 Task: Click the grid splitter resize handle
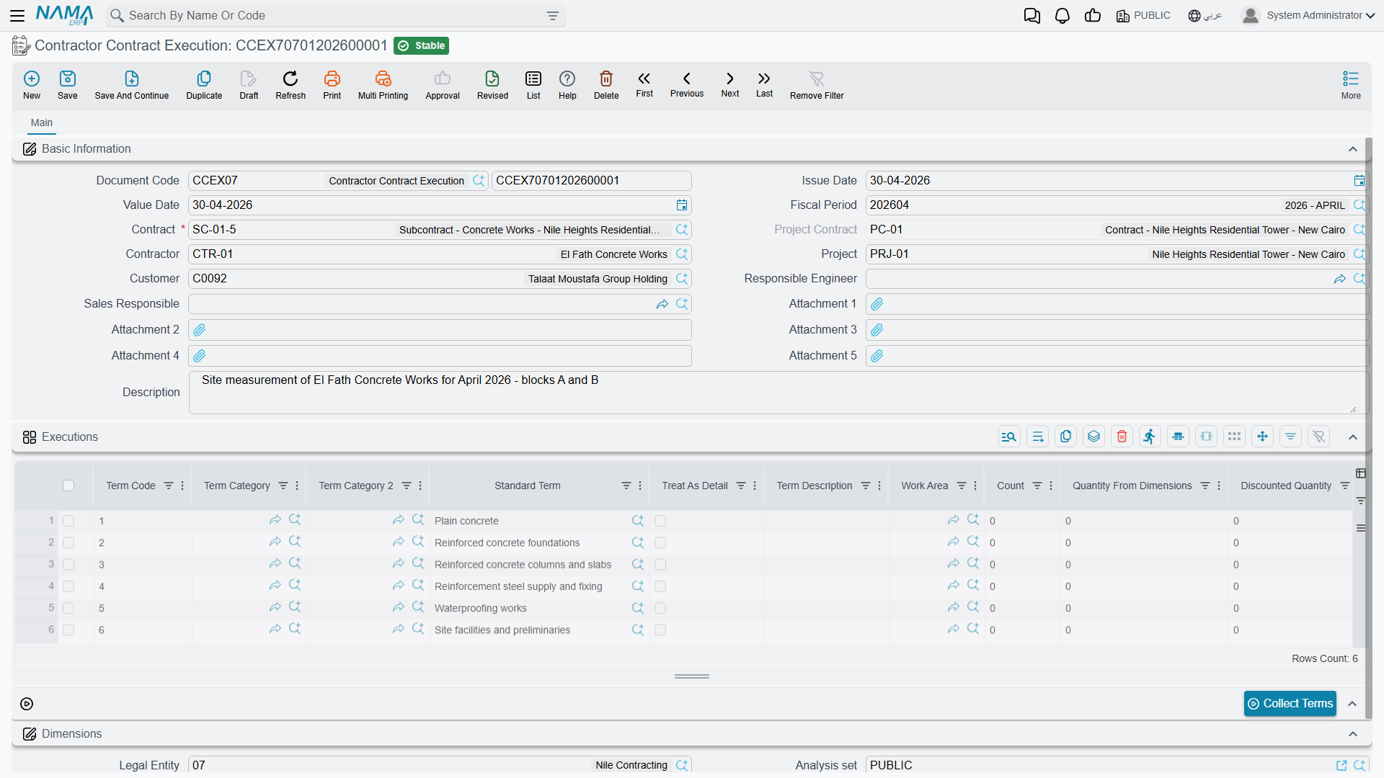tap(692, 676)
